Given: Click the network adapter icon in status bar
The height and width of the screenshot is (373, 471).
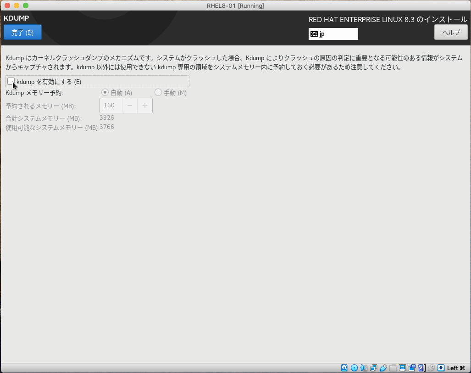Looking at the screenshot, I should tap(373, 367).
